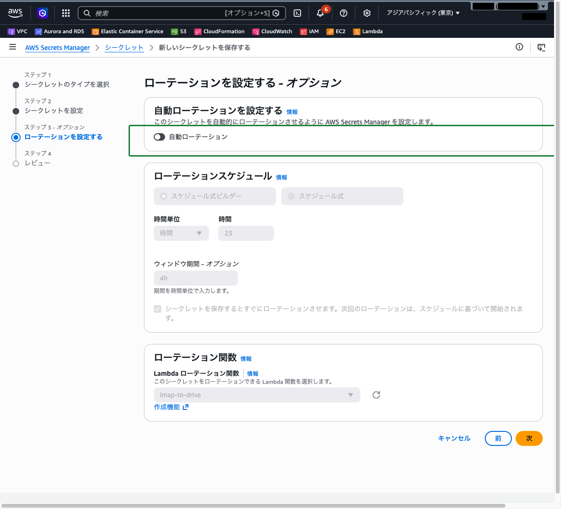Open 情報 link beside 自動ローテーションを設定する
Screen dimensions: 561x509
point(292,112)
